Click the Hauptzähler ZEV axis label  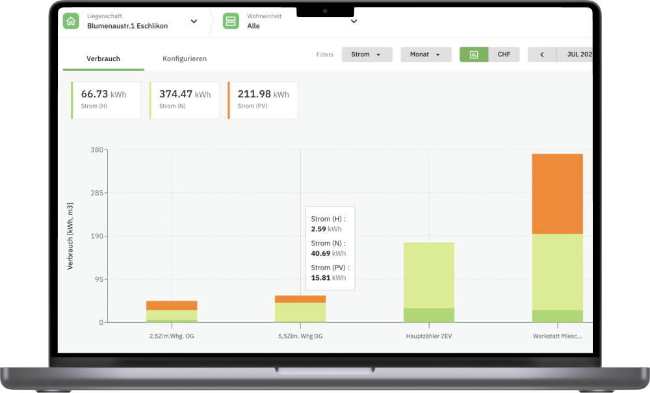pos(428,336)
